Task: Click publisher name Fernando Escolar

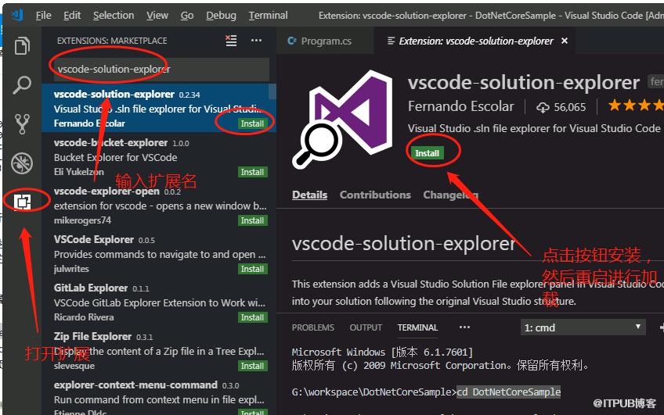Action: [x=460, y=106]
